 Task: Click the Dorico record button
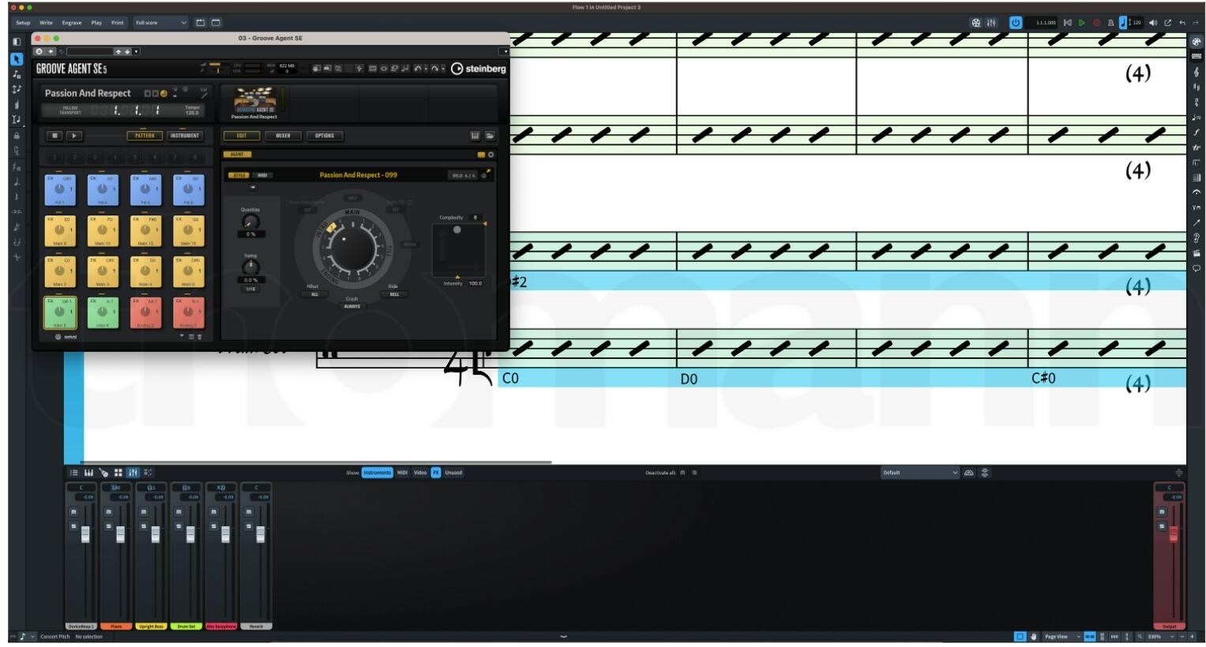tap(1096, 23)
